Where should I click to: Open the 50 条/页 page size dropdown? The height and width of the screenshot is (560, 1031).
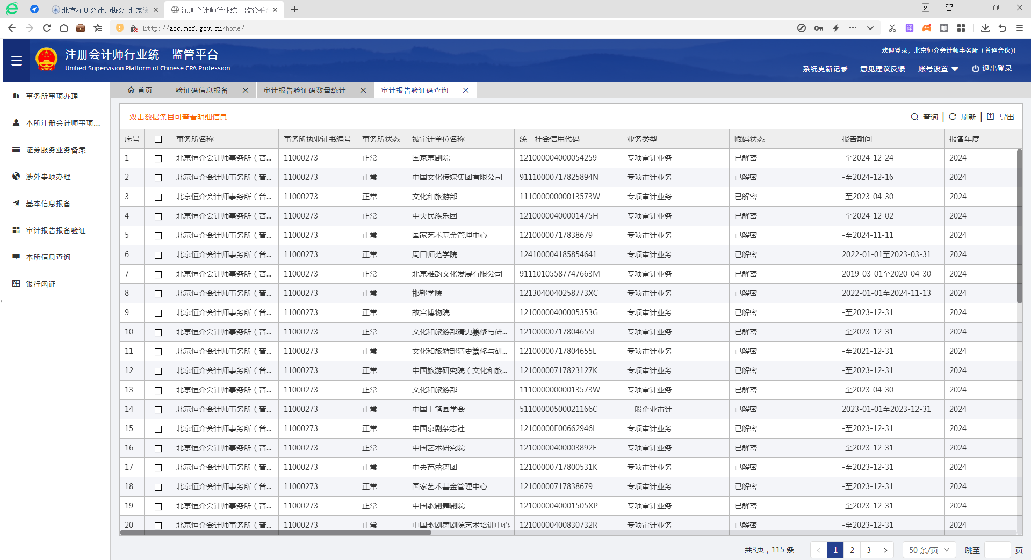(929, 550)
